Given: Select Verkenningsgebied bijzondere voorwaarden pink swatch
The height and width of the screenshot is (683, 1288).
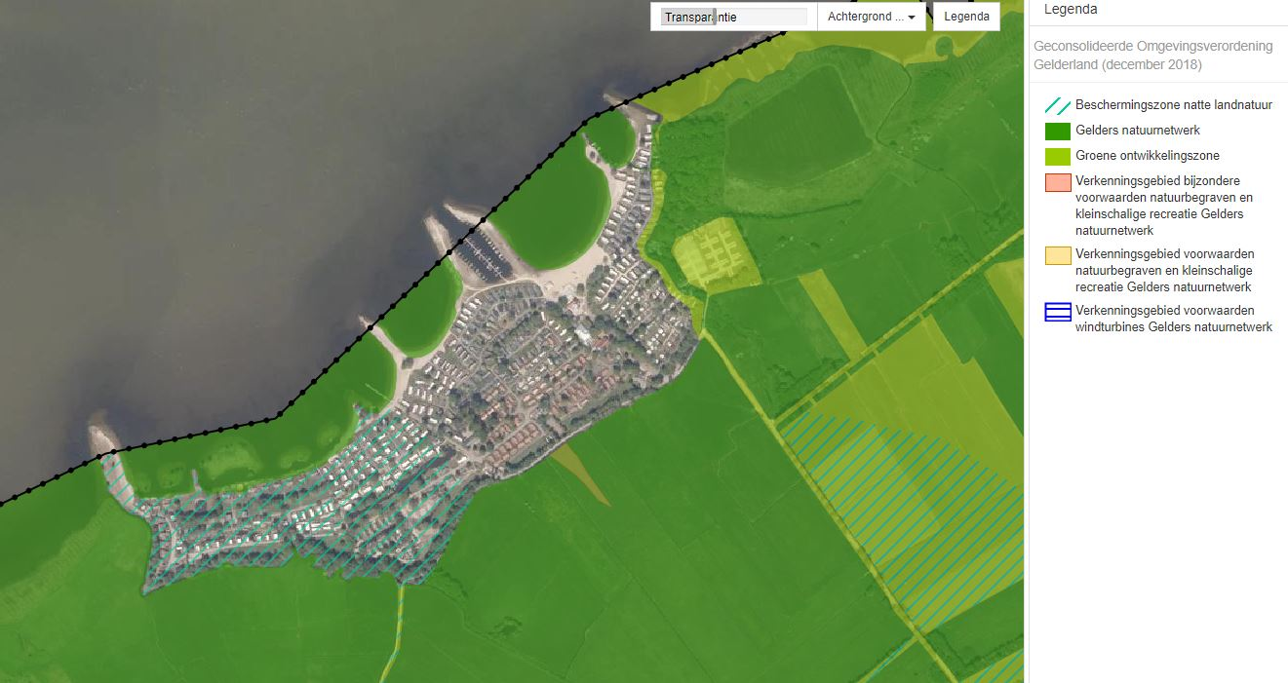Looking at the screenshot, I should 1058,182.
